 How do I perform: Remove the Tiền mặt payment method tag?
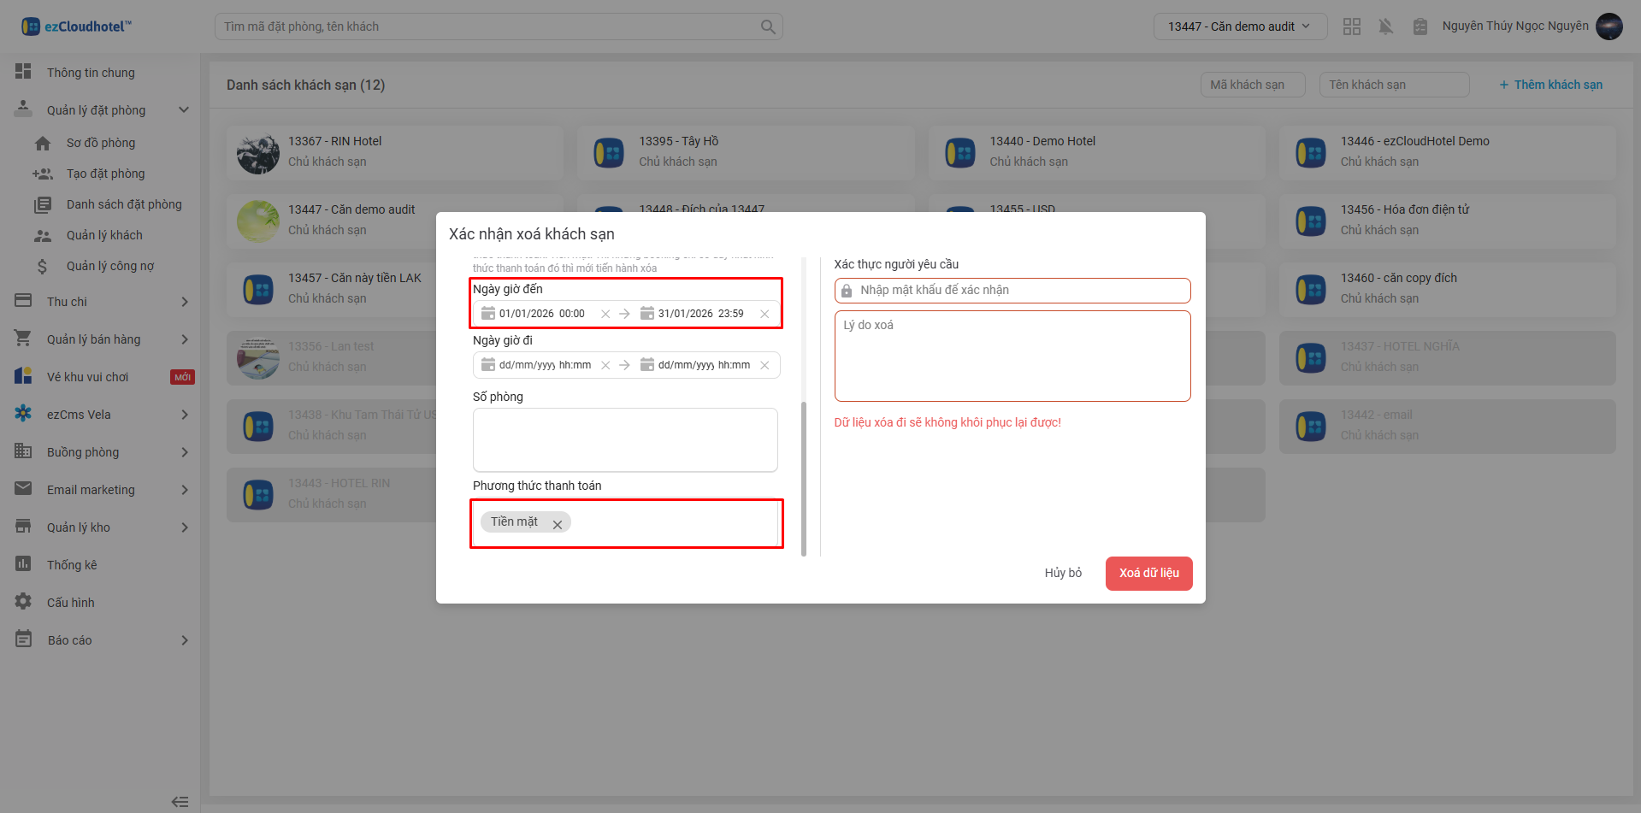click(558, 524)
